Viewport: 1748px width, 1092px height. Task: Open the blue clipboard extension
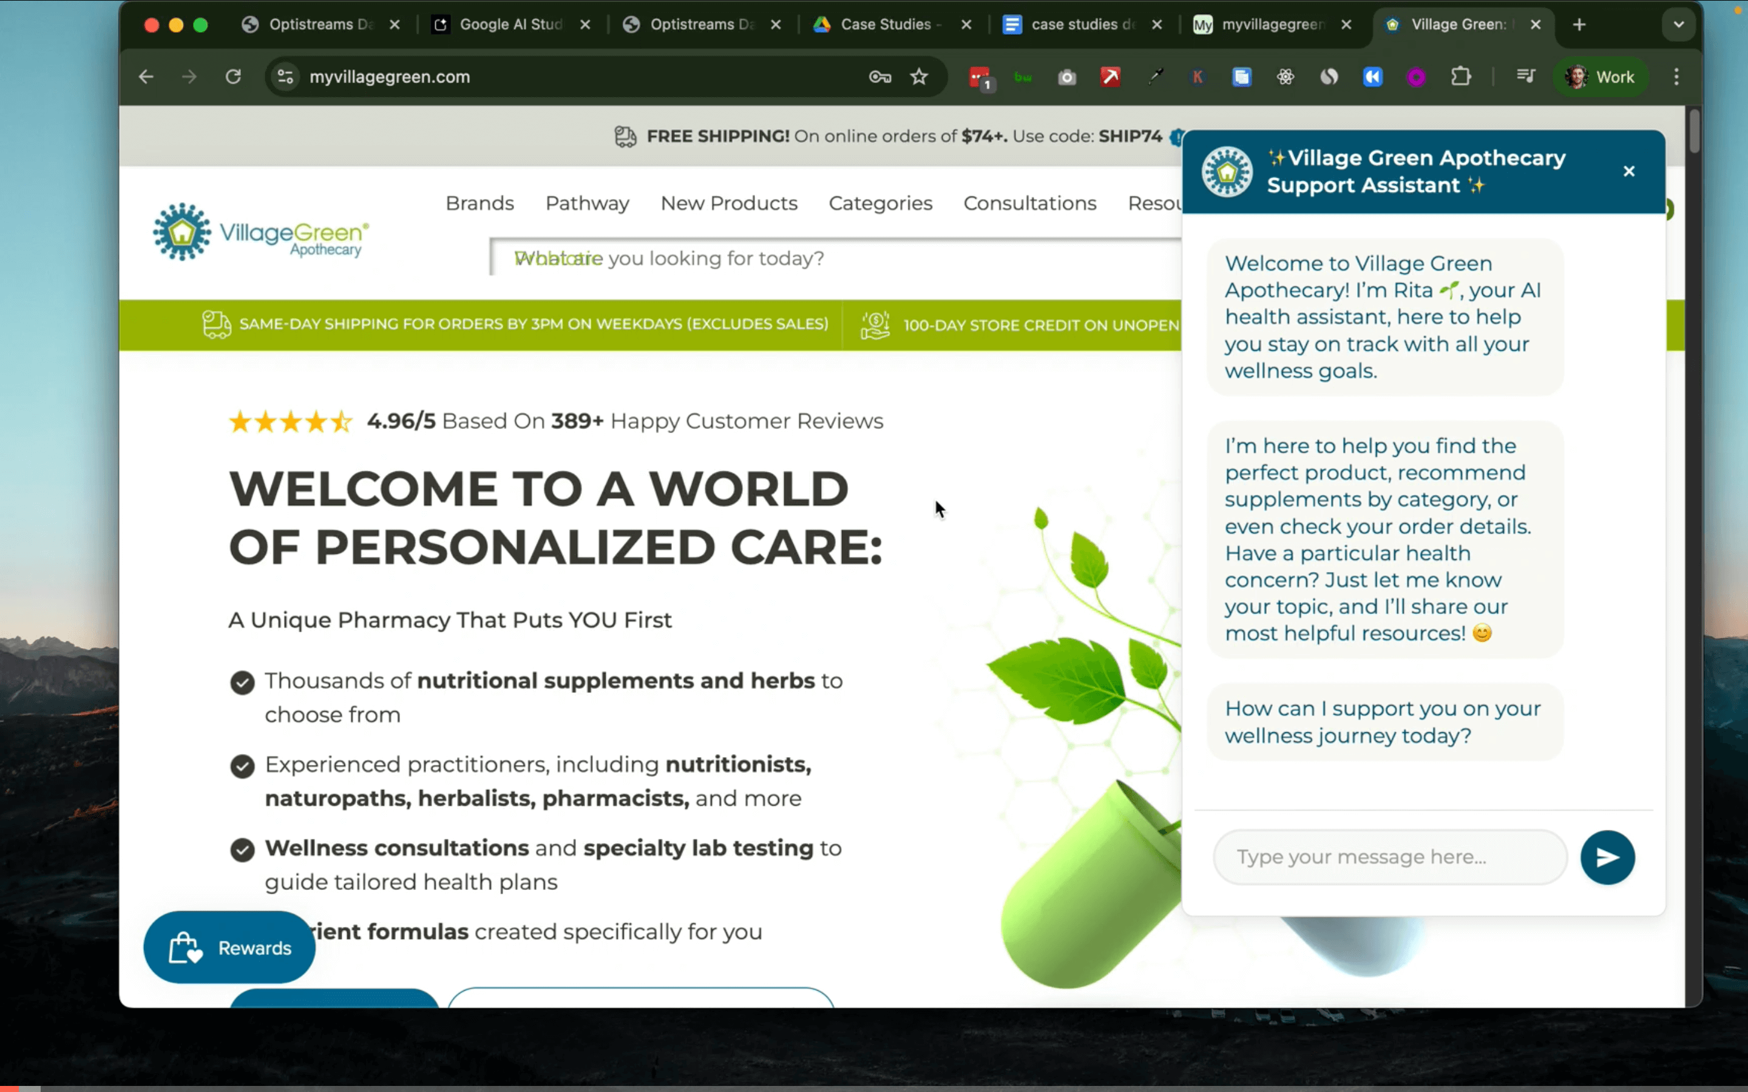pos(1242,76)
